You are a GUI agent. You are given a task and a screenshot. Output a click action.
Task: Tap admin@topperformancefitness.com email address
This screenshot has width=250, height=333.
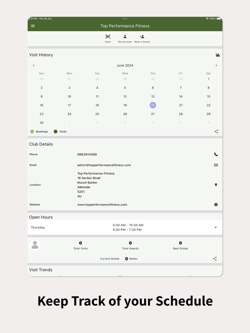(x=104, y=165)
